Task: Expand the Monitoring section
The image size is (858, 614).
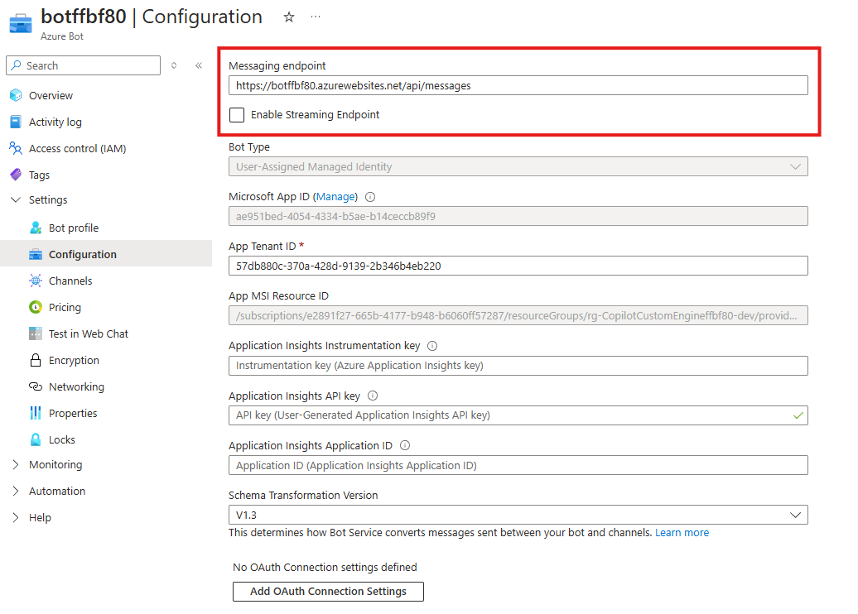Action: coord(16,464)
